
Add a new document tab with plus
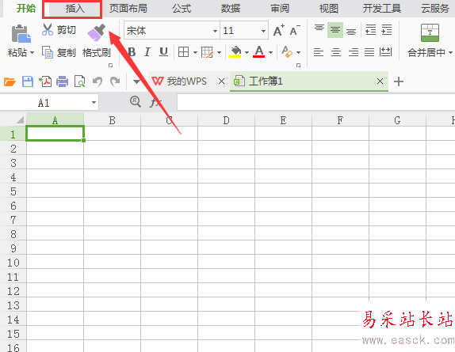click(399, 81)
